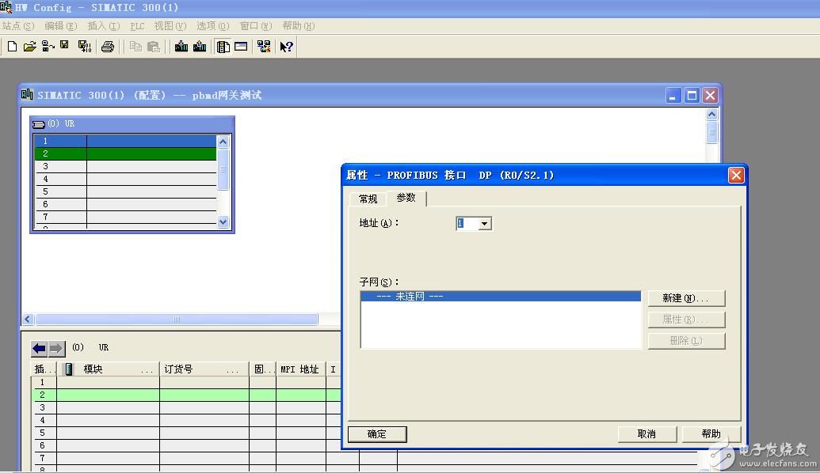The width and height of the screenshot is (820, 473).
Task: Switch to the 参数 tab
Action: click(406, 198)
